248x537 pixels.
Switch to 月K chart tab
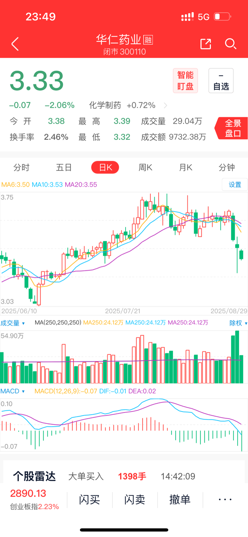click(186, 168)
